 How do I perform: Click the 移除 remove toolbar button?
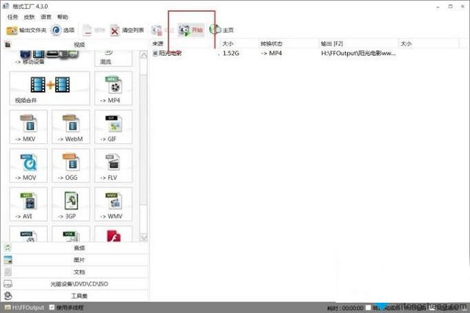point(93,30)
